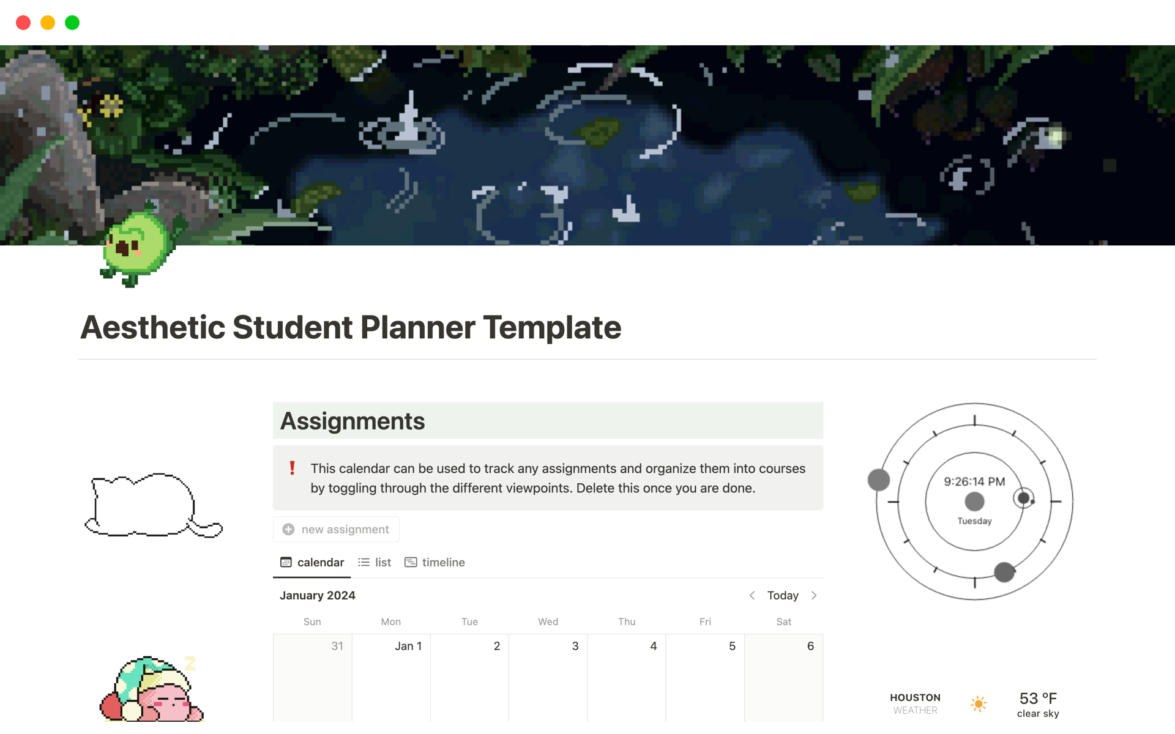Select the calendar view icon
Image resolution: width=1175 pixels, height=734 pixels.
click(285, 562)
